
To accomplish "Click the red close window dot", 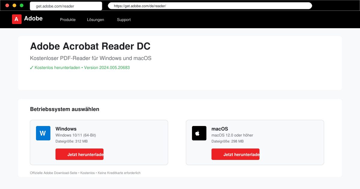I will (7, 6).
